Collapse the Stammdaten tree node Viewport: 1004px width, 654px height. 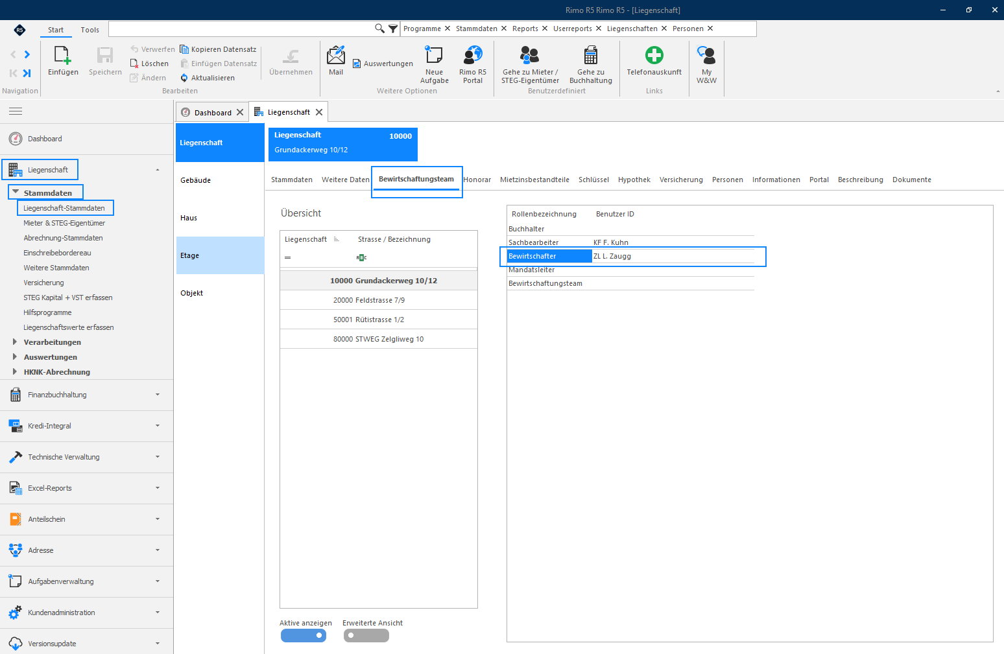click(x=16, y=193)
